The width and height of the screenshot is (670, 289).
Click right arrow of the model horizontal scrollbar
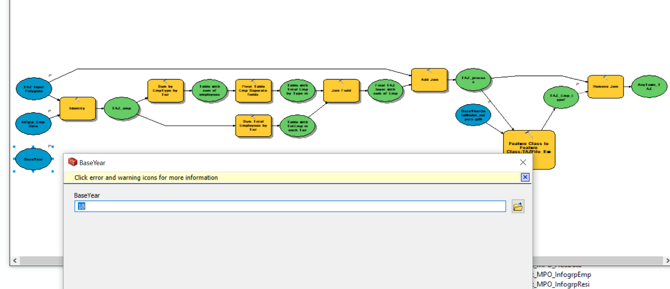[667, 261]
